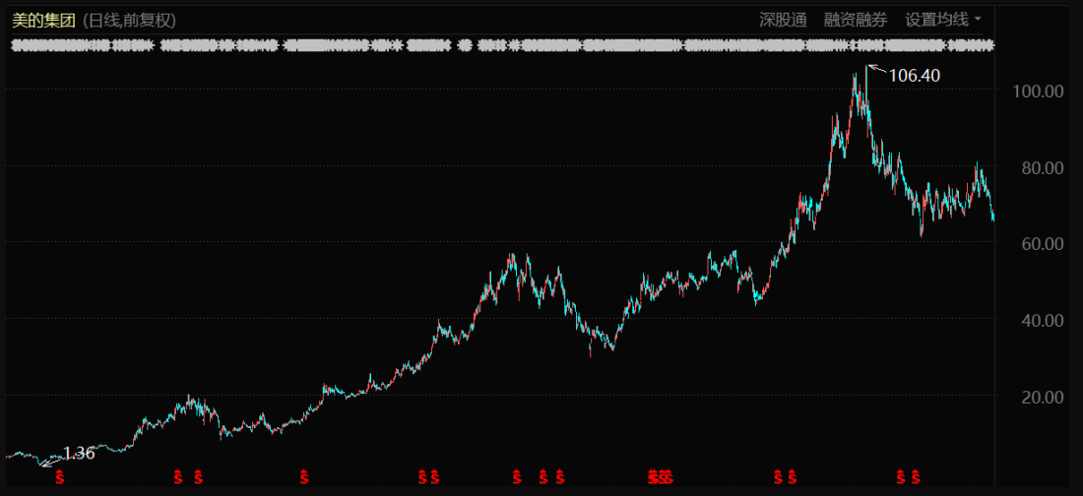The image size is (1083, 496).
Task: Click the cluster of overlapping red S markers
Action: [660, 477]
